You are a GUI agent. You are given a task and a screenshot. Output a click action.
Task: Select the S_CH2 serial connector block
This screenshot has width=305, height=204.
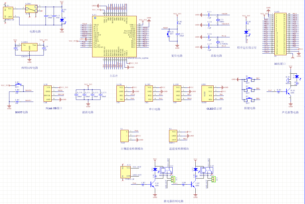pyautogui.click(x=149, y=94)
